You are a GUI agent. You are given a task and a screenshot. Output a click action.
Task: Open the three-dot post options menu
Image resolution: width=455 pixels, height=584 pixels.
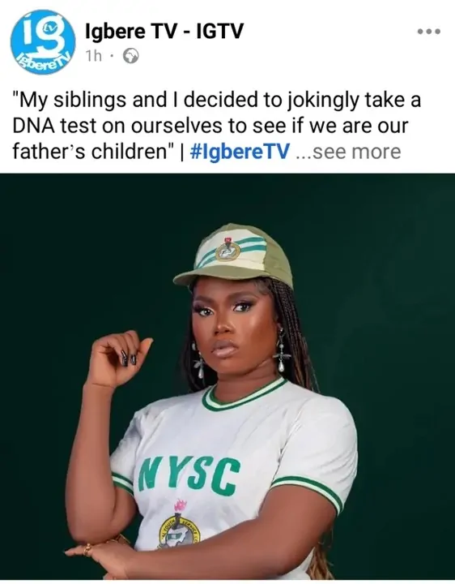coord(429,32)
